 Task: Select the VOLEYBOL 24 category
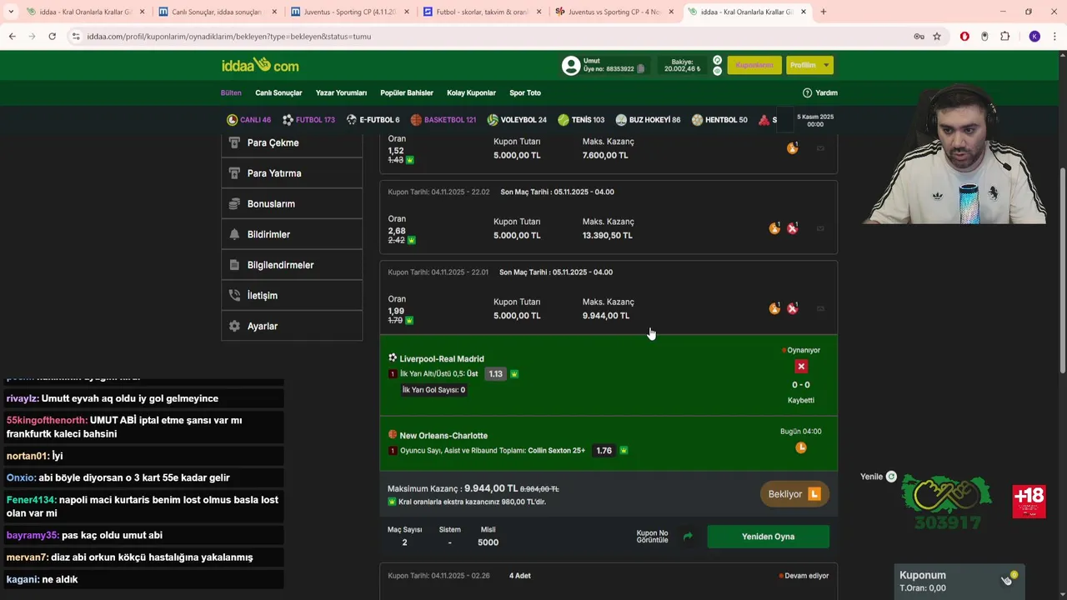click(x=517, y=120)
